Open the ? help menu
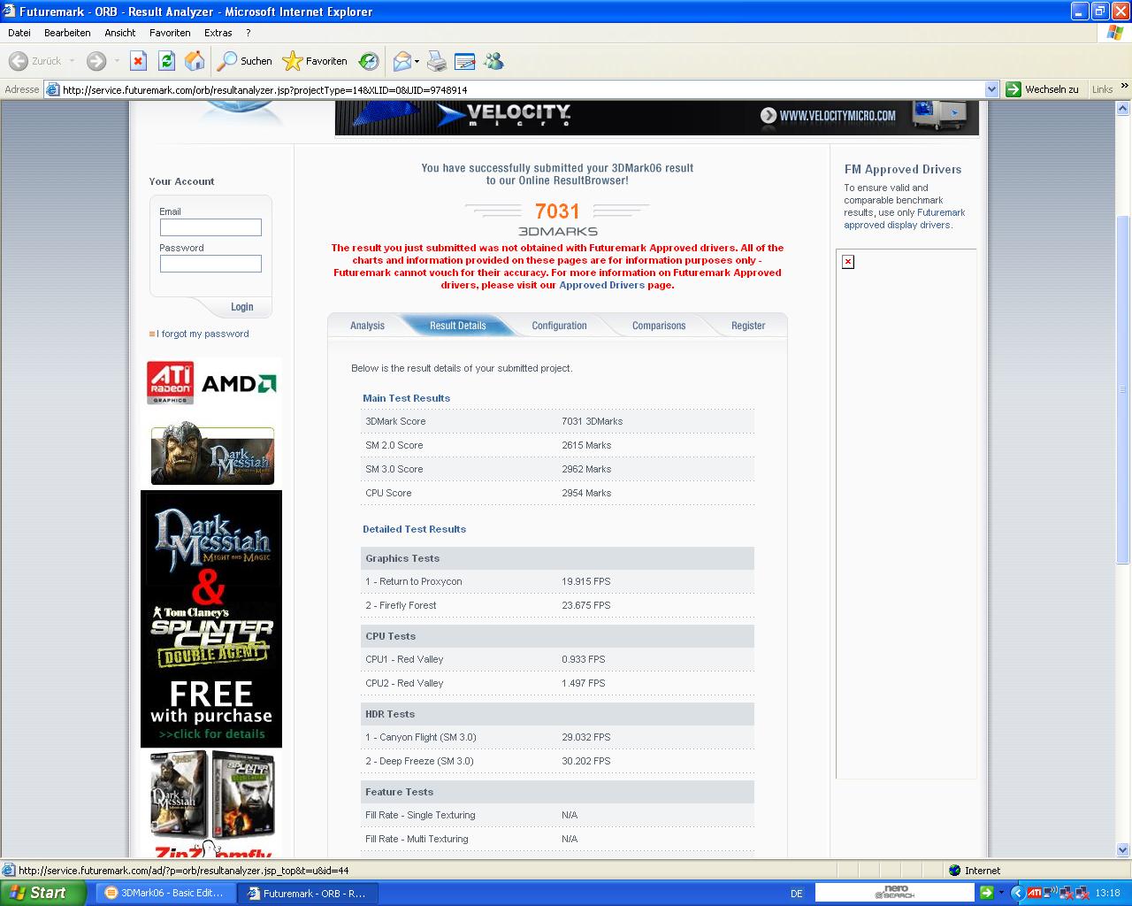 coord(249,33)
